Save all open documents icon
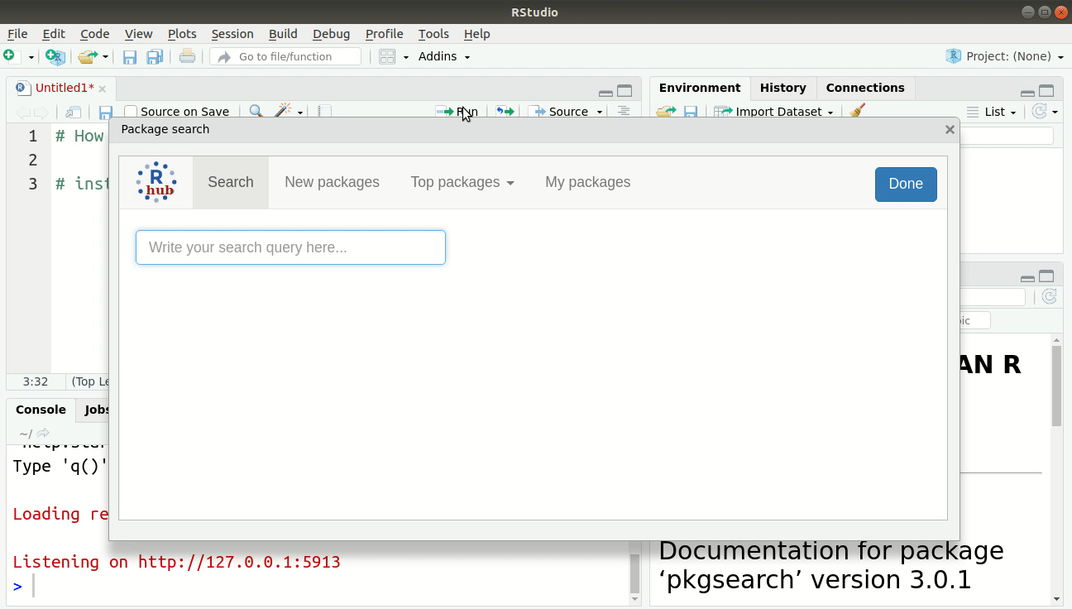Viewport: 1072px width, 609px height. point(155,56)
